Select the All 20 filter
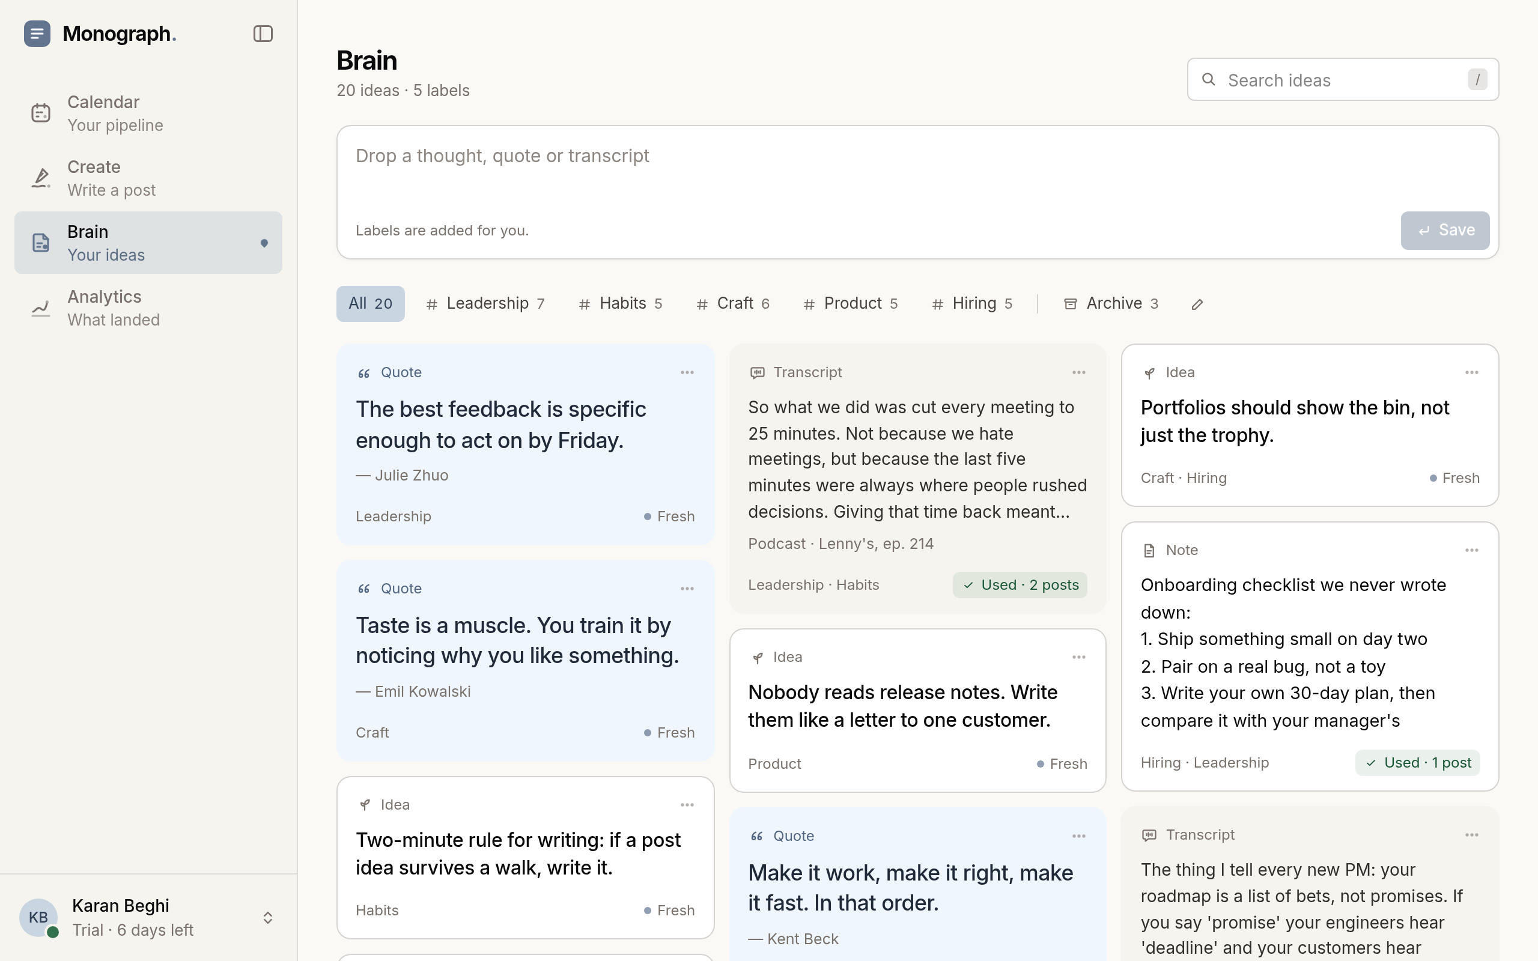1538x961 pixels. click(x=371, y=304)
